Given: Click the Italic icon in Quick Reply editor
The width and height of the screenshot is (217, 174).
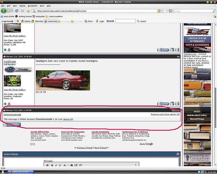Looking at the screenshot, I should pyautogui.click(x=56, y=165).
